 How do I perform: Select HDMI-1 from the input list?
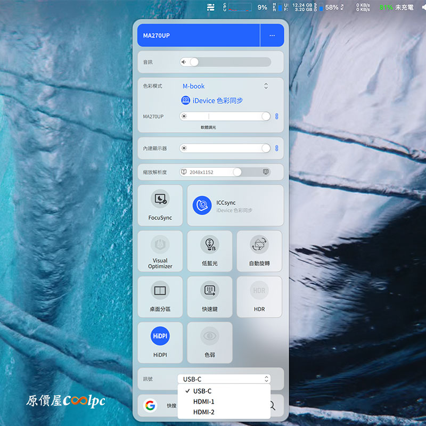tap(203, 402)
